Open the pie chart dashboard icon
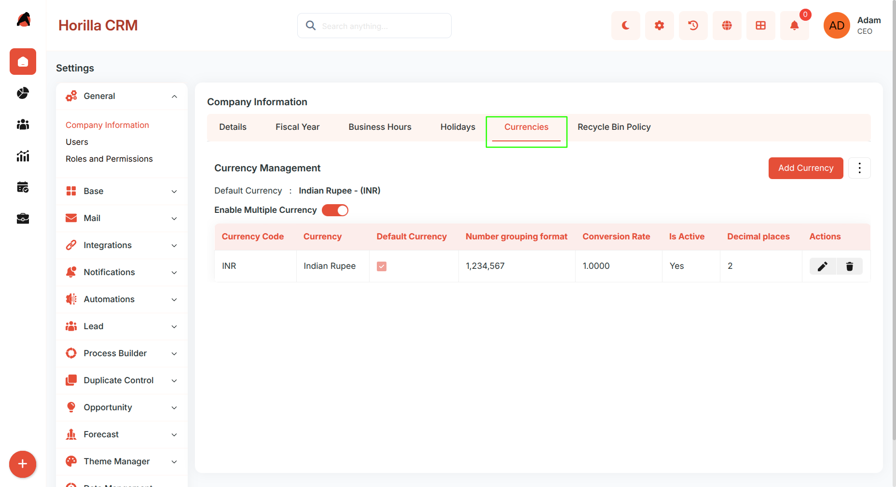Viewport: 896px width, 487px height. (x=23, y=93)
